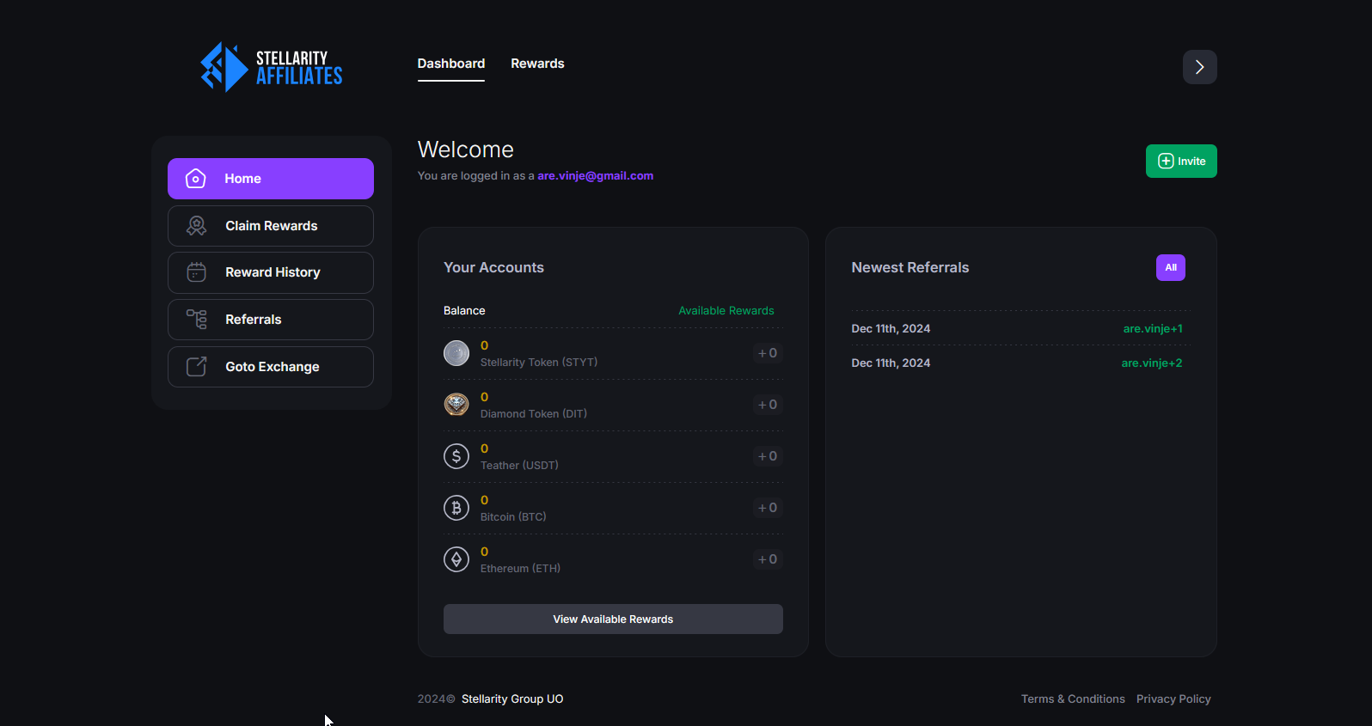Open Referrals from the sidebar
The height and width of the screenshot is (726, 1372).
[271, 320]
